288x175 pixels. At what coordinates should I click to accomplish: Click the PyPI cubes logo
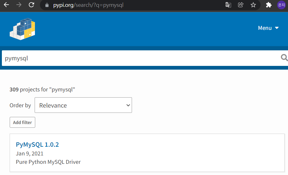point(22,29)
